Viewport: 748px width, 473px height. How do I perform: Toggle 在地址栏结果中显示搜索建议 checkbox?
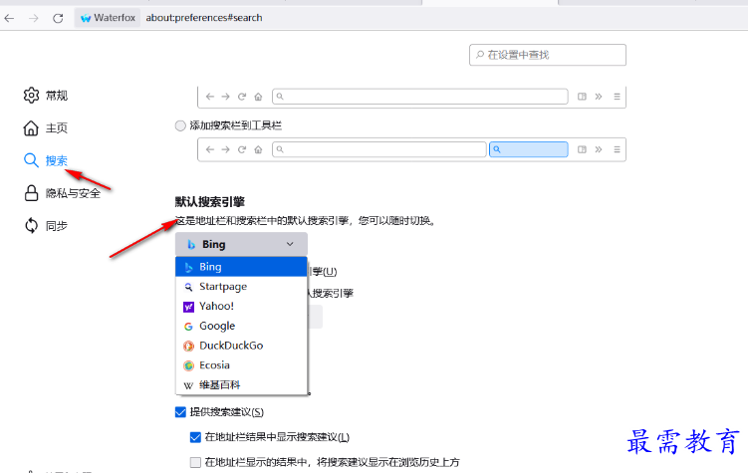[195, 437]
